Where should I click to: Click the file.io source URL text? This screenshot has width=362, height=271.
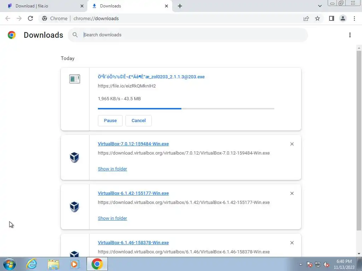(127, 86)
